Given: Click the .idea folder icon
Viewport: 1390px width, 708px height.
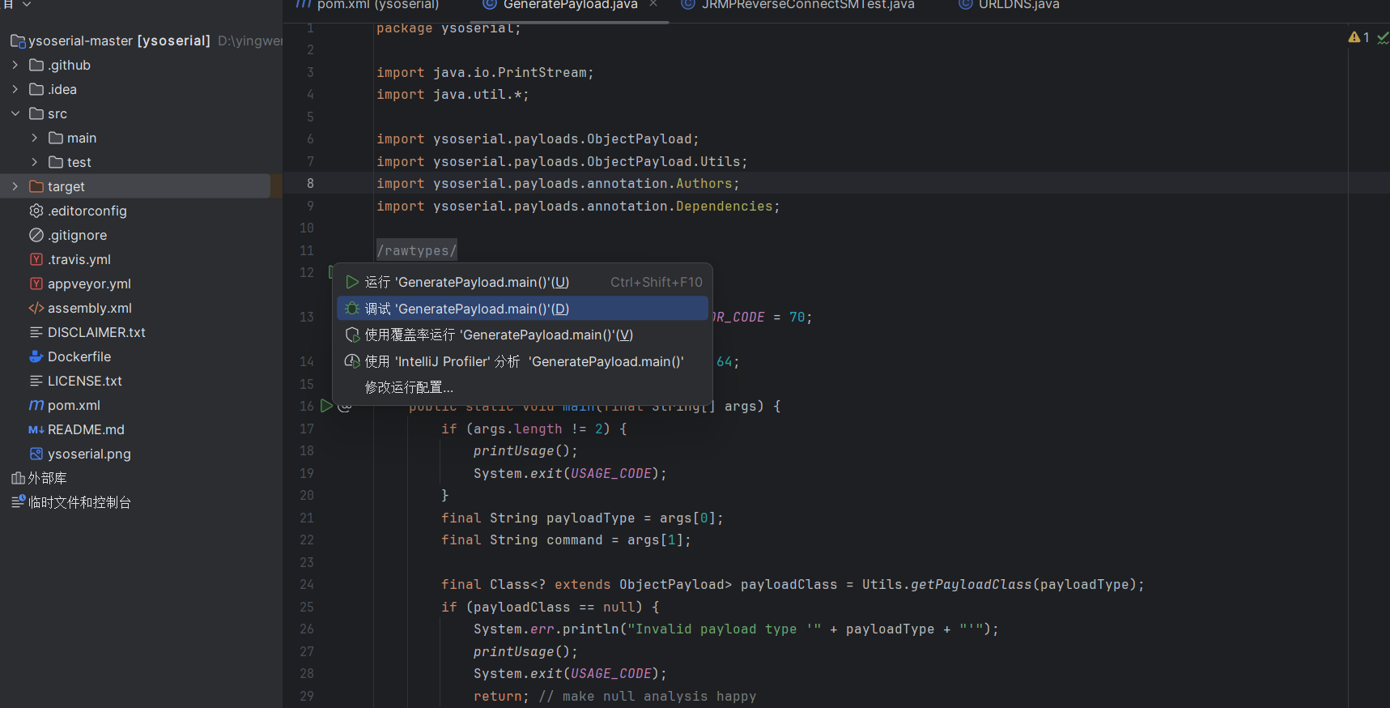Looking at the screenshot, I should pyautogui.click(x=36, y=89).
